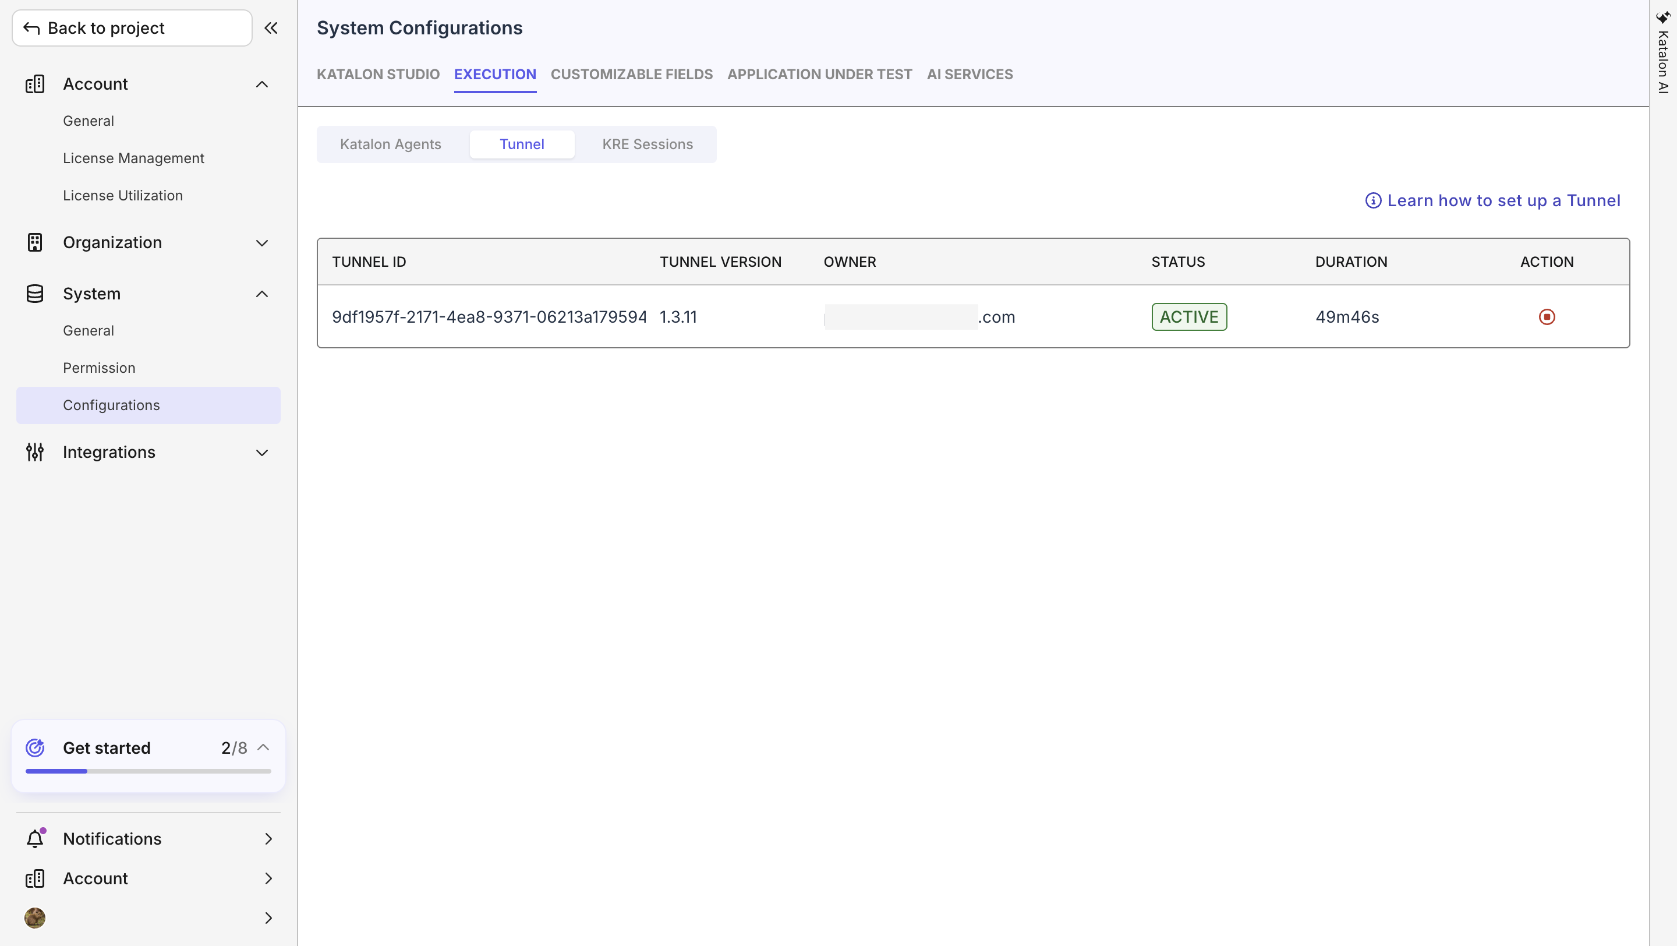
Task: Click the Get started progress bar
Action: (148, 771)
